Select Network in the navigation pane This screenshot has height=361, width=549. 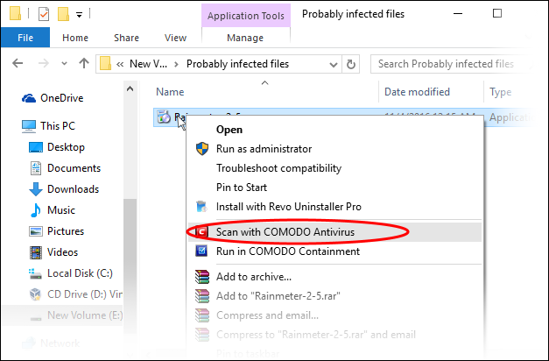pyautogui.click(x=51, y=343)
